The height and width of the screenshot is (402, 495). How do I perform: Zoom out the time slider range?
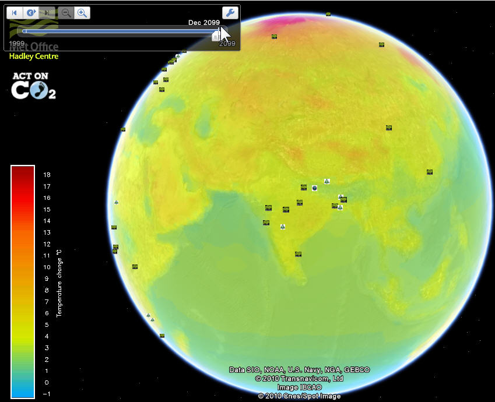tap(66, 13)
